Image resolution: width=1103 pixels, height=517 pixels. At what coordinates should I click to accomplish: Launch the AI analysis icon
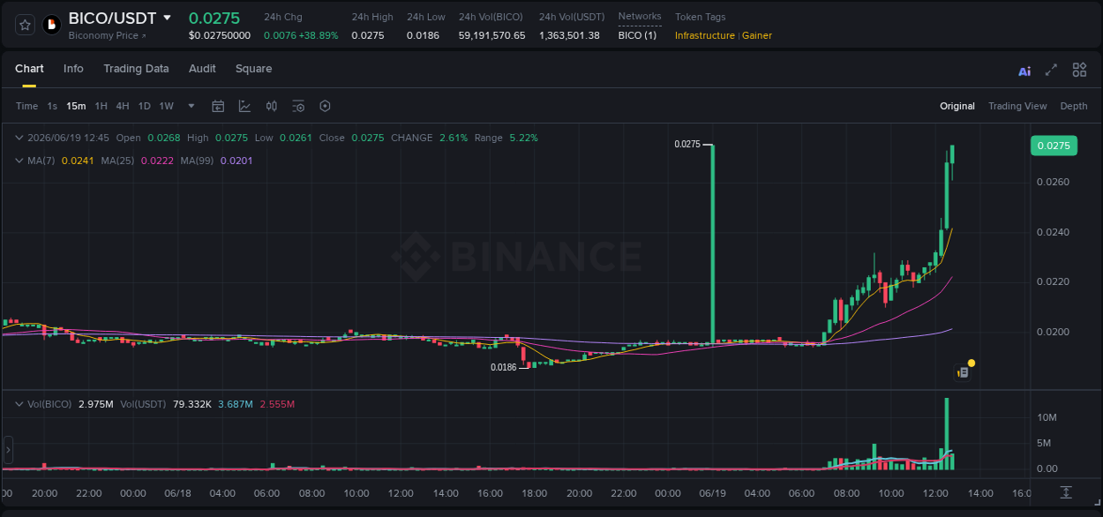(x=1024, y=71)
